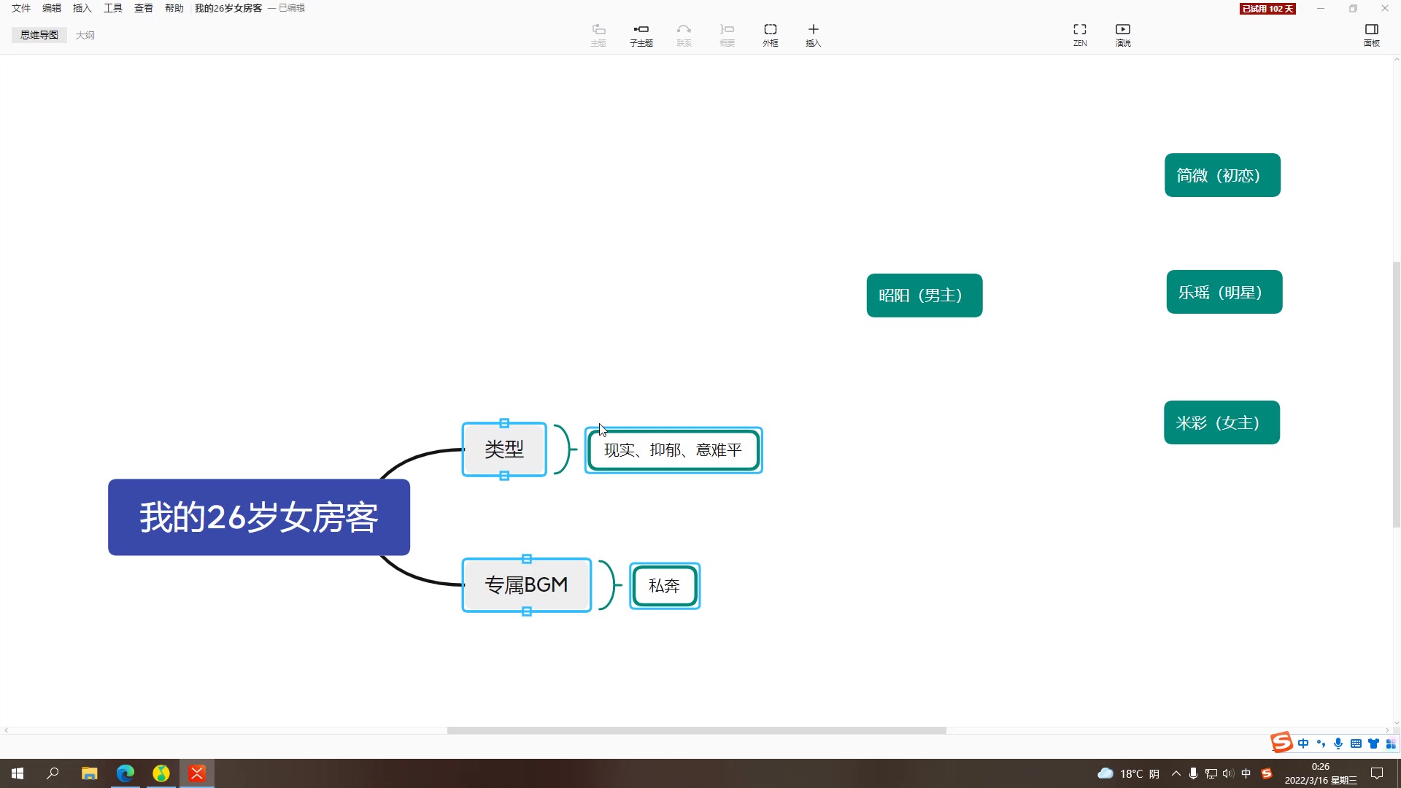Switch to 思维导图 mind map view
This screenshot has width=1401, height=788.
point(39,35)
